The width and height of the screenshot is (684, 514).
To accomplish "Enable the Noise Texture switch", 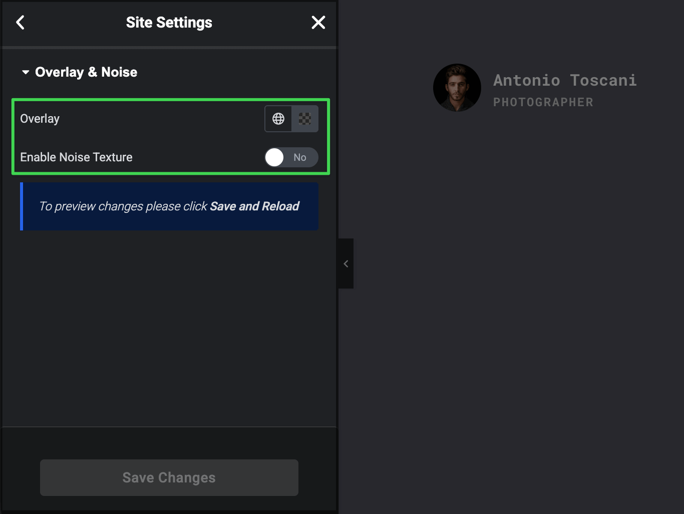I will (291, 157).
